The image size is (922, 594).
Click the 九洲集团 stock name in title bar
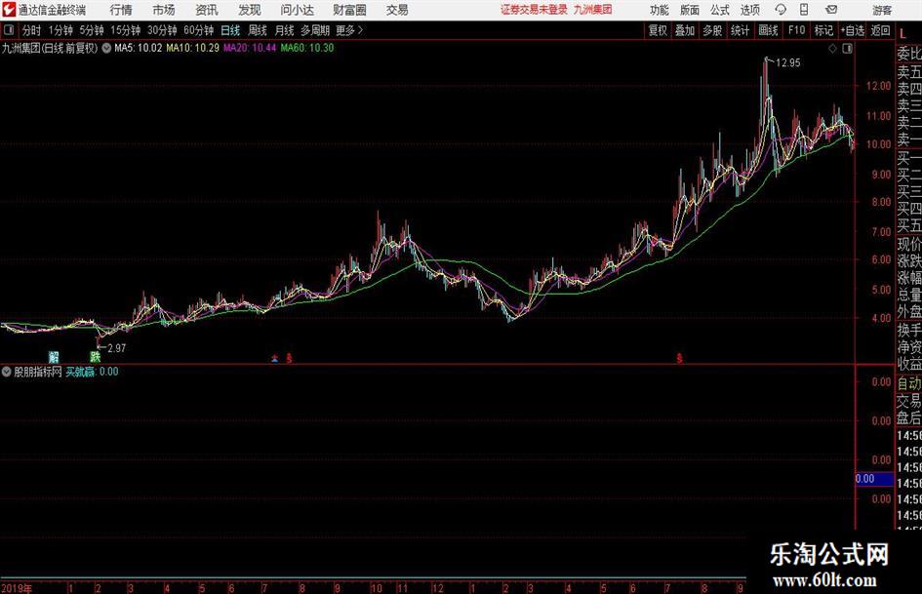click(593, 10)
